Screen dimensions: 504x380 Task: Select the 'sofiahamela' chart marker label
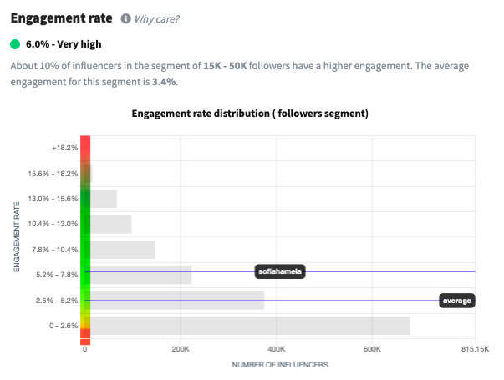[280, 271]
